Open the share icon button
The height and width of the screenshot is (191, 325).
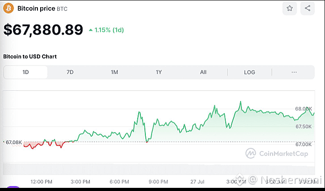tap(307, 8)
